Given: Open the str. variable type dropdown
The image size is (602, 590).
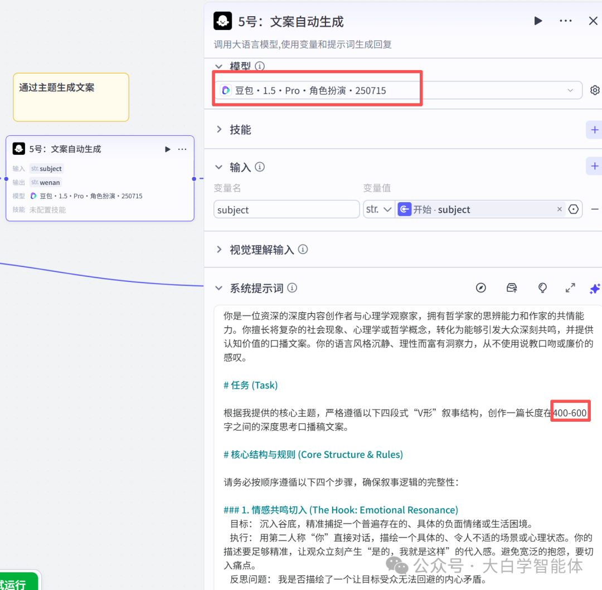Looking at the screenshot, I should [x=379, y=209].
